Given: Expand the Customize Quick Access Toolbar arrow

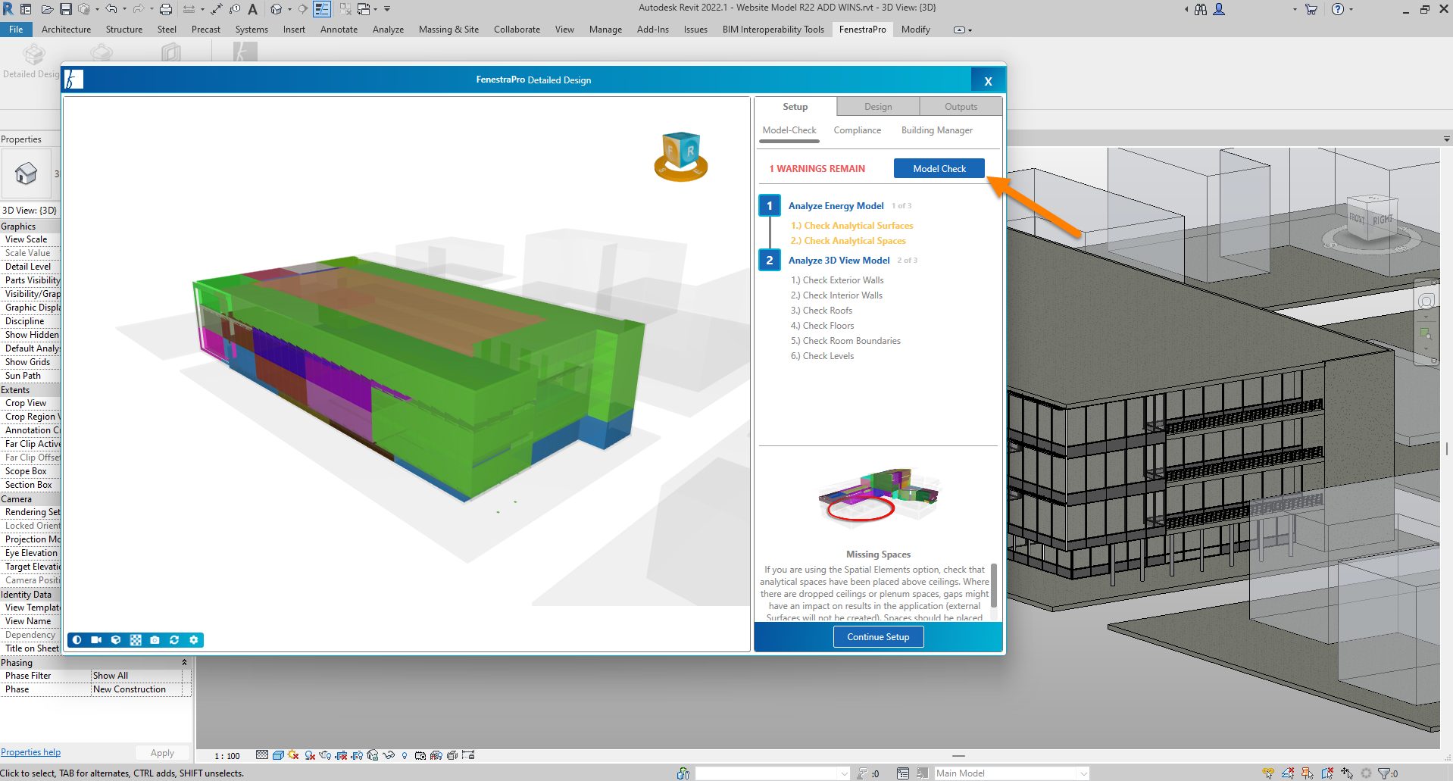Looking at the screenshot, I should pos(387,9).
